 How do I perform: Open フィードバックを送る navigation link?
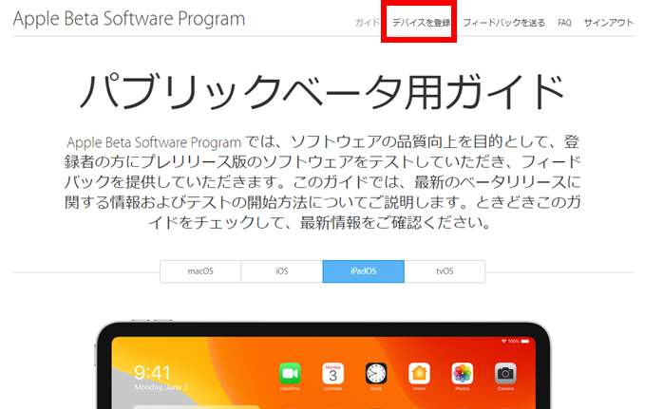(x=503, y=23)
